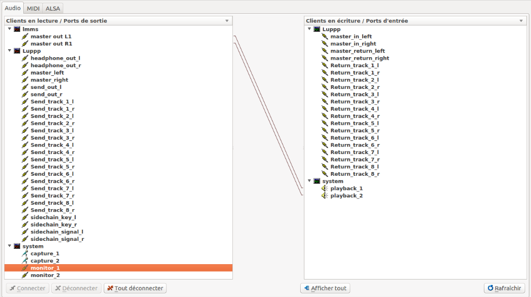The image size is (531, 297).
Task: Click the lmms client icon
Action: pyautogui.click(x=17, y=29)
